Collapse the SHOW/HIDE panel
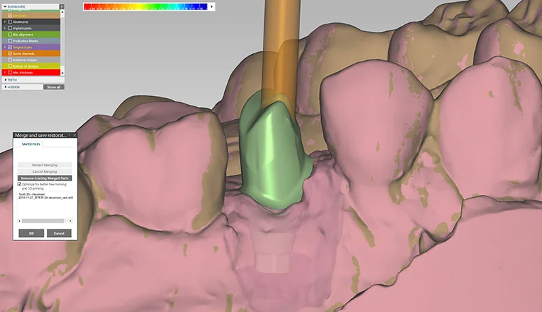The height and width of the screenshot is (312, 542). [5, 6]
